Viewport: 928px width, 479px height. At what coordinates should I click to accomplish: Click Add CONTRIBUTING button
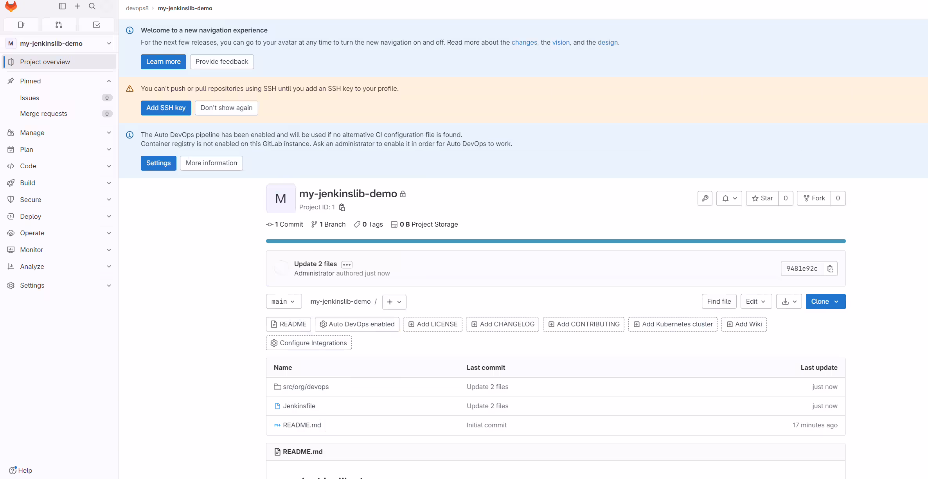[584, 324]
